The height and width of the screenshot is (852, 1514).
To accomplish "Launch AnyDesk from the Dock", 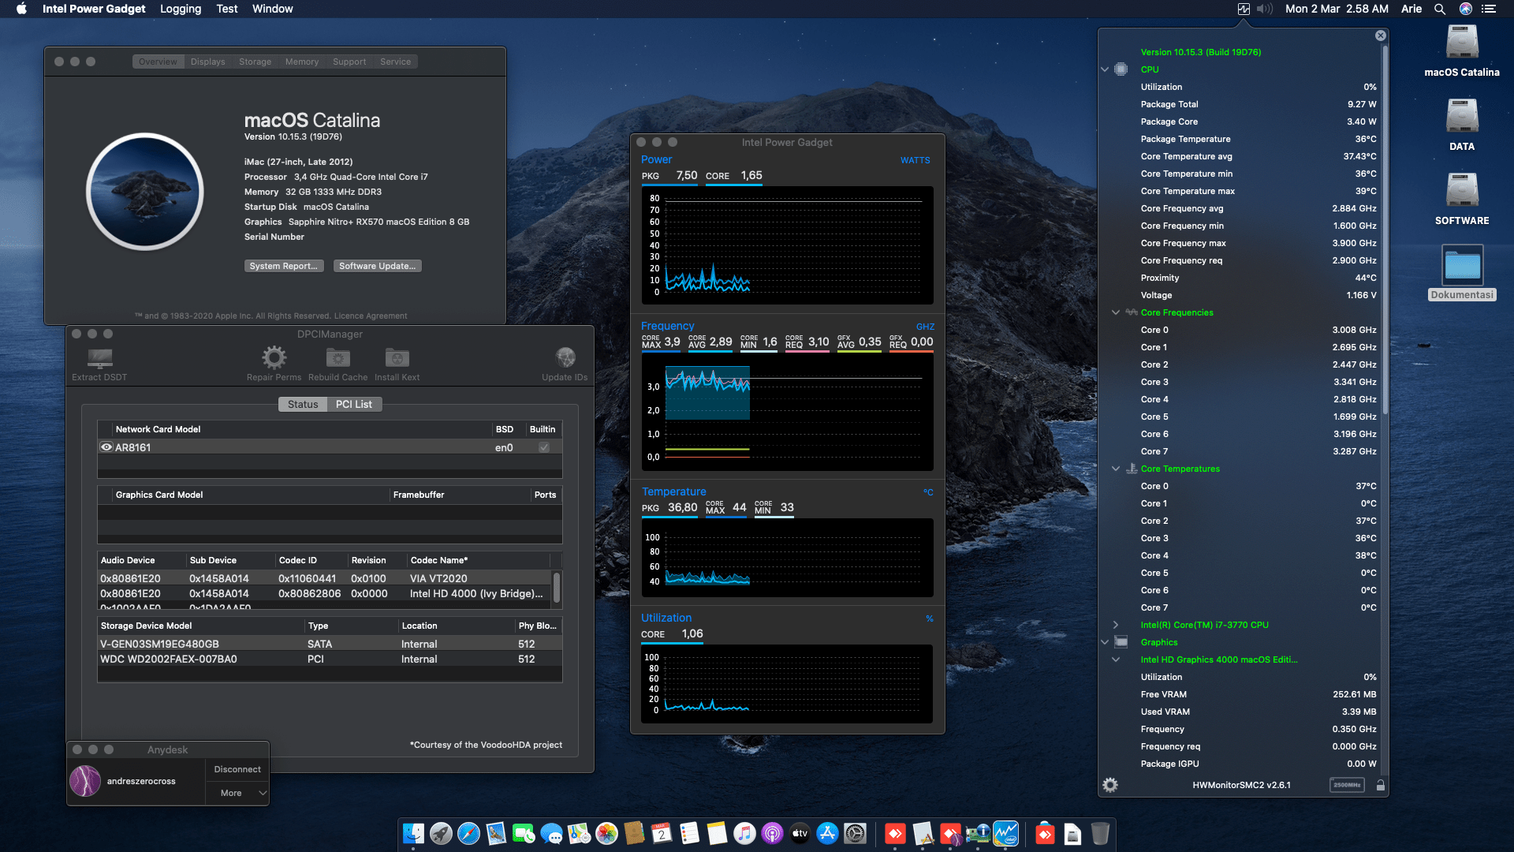I will 894,833.
